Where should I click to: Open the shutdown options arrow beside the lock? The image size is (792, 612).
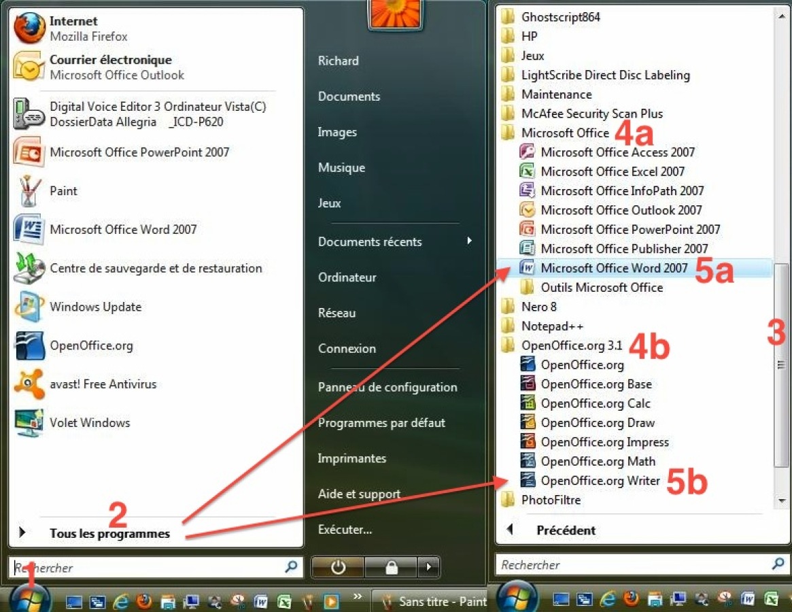tap(429, 567)
